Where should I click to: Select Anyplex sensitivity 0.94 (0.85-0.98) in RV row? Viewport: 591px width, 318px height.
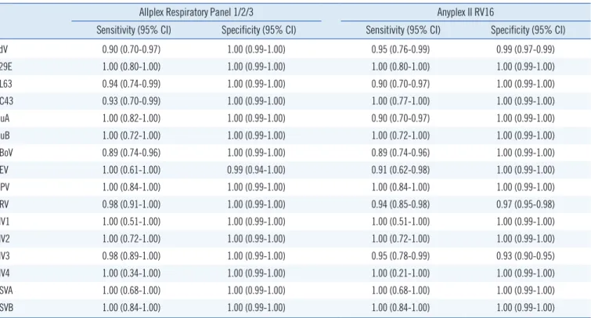pyautogui.click(x=400, y=204)
